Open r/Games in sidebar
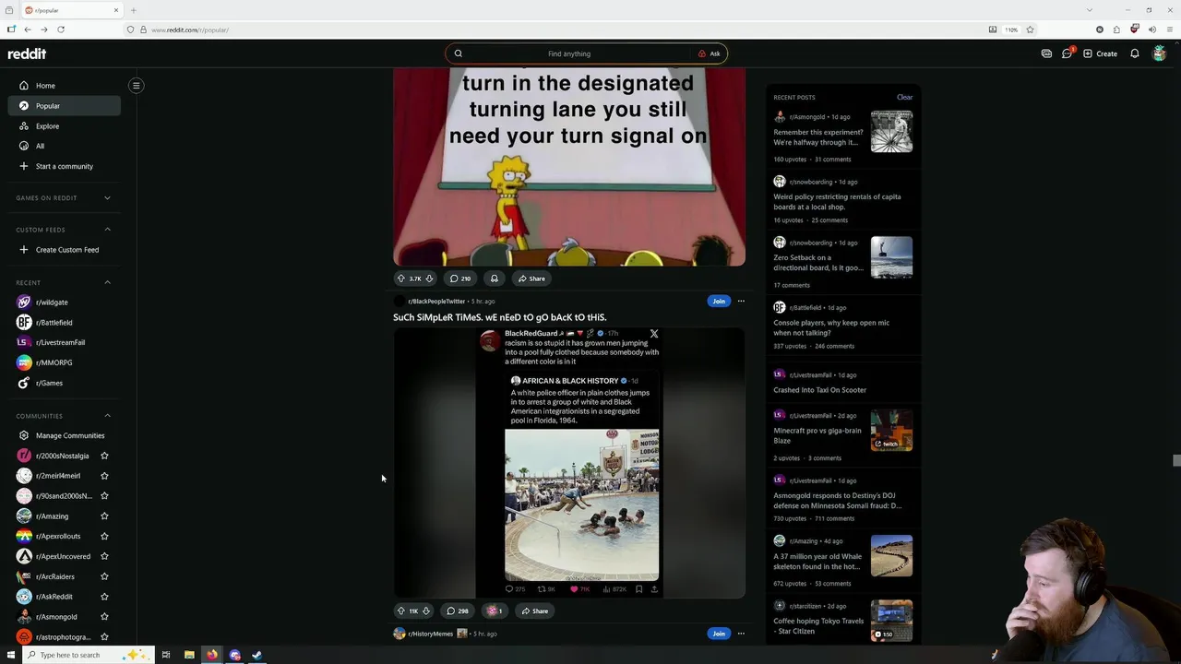This screenshot has width=1181, height=664. pyautogui.click(x=64, y=383)
